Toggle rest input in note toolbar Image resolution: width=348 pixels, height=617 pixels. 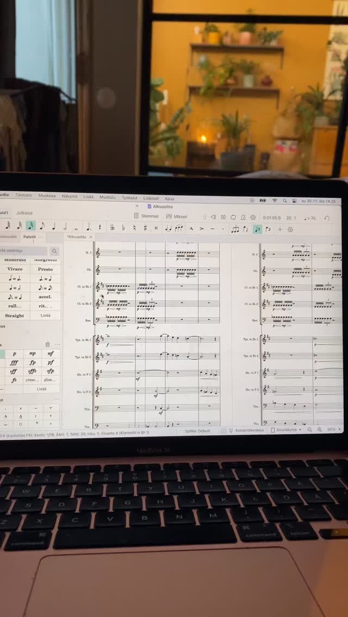coord(100,228)
